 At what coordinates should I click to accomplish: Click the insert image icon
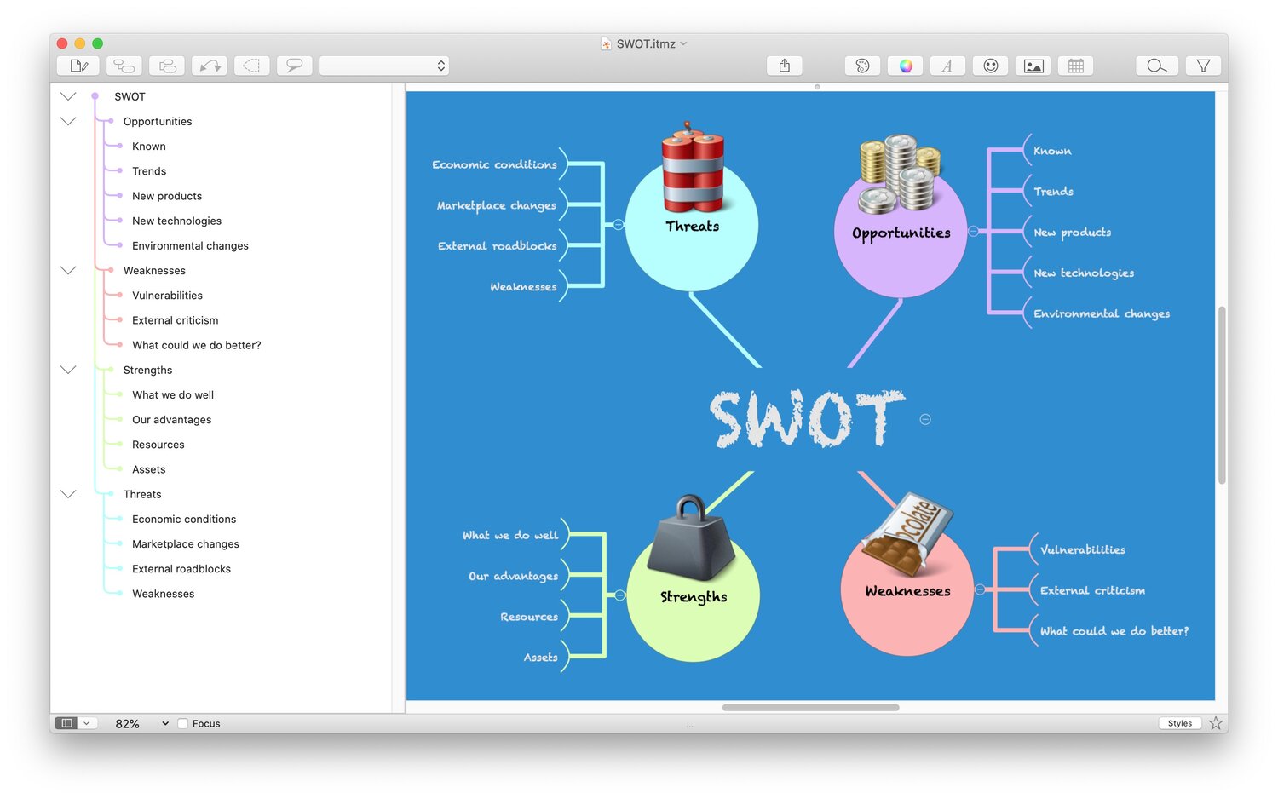1033,66
